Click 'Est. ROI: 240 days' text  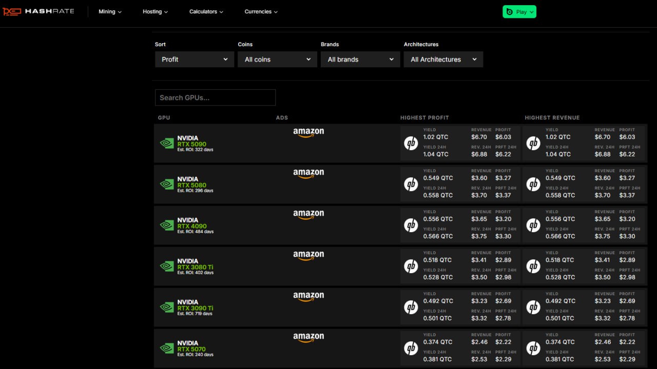[x=196, y=355]
